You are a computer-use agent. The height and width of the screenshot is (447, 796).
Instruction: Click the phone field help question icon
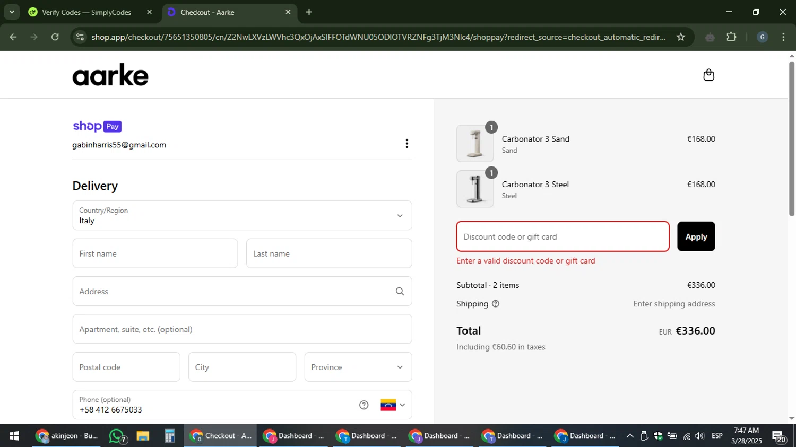click(x=364, y=405)
